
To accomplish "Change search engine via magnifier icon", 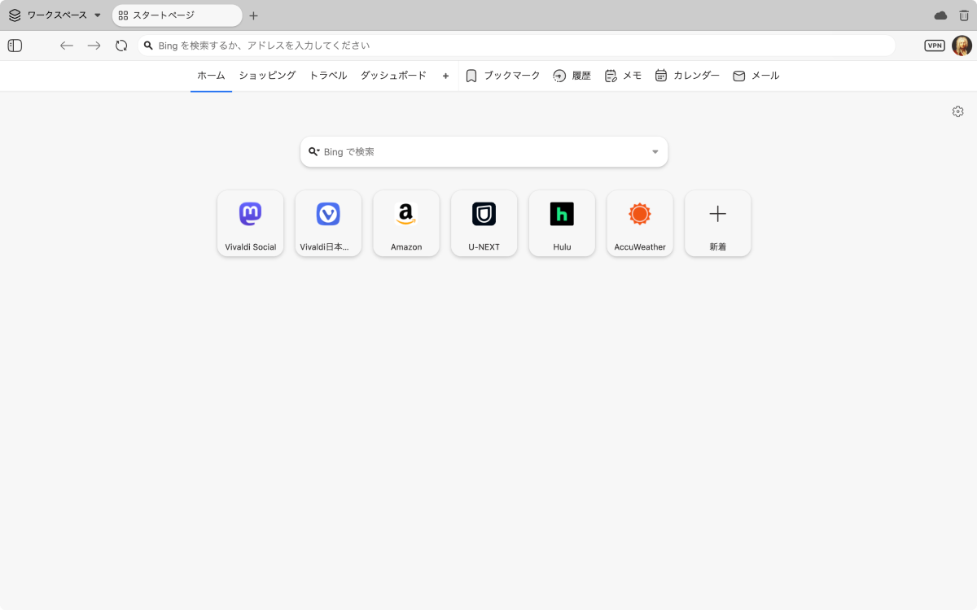I will point(313,152).
